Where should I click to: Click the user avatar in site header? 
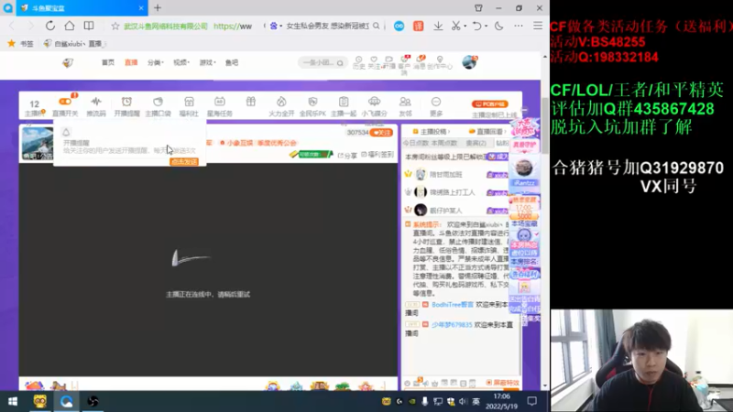(469, 62)
